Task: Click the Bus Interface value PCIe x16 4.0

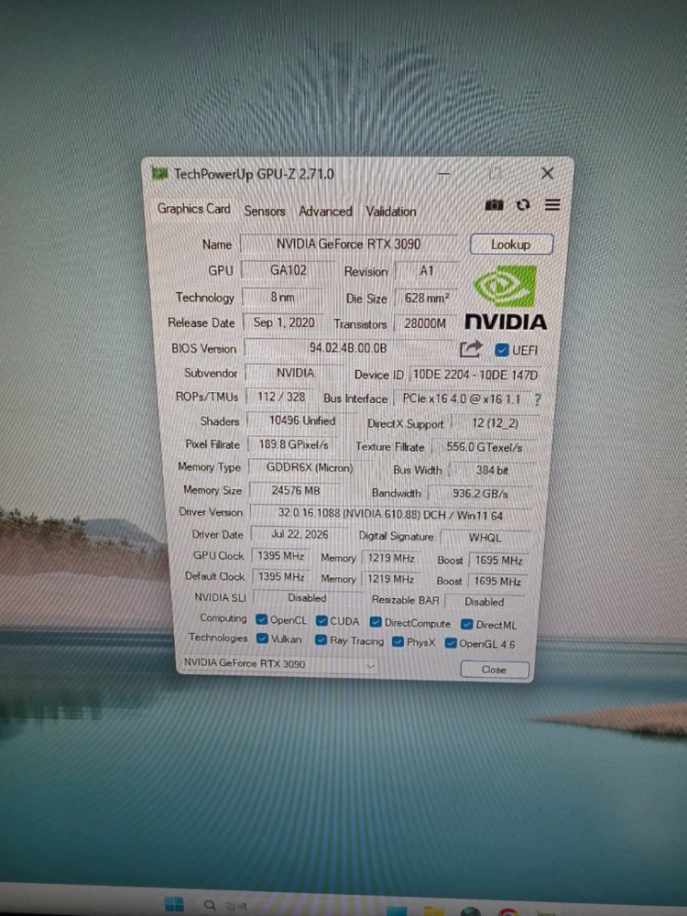Action: 462,399
